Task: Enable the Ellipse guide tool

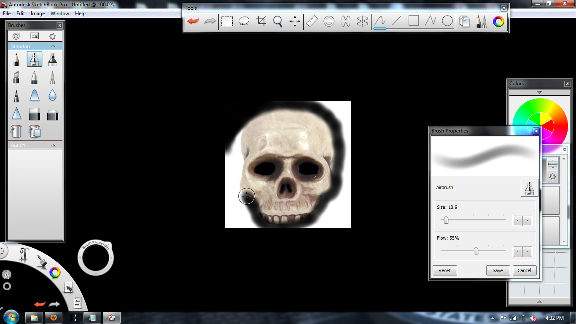Action: coord(329,21)
